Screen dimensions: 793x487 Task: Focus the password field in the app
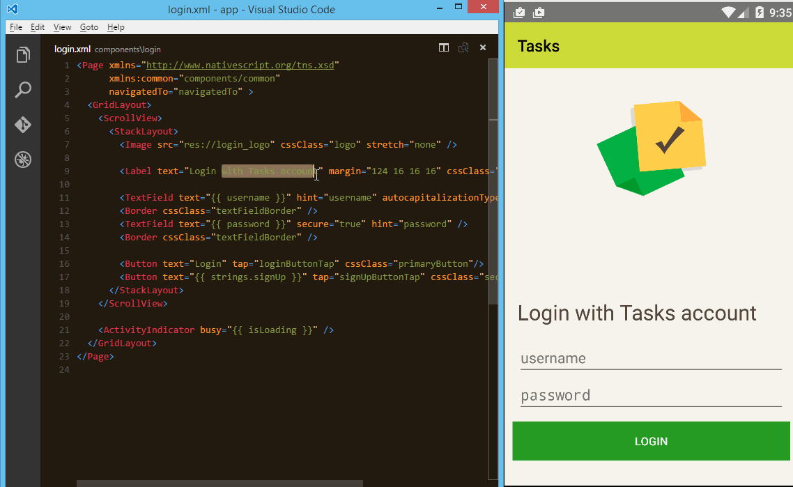click(651, 396)
